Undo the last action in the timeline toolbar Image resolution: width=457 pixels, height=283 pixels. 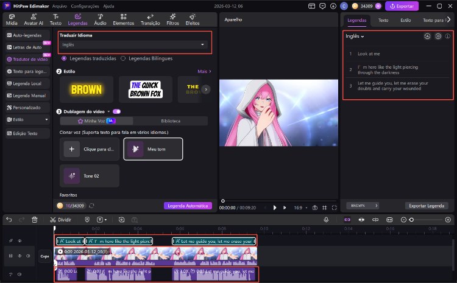coord(9,220)
